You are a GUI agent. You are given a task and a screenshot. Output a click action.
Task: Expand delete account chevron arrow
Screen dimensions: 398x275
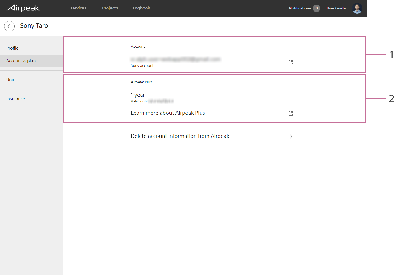click(x=291, y=136)
